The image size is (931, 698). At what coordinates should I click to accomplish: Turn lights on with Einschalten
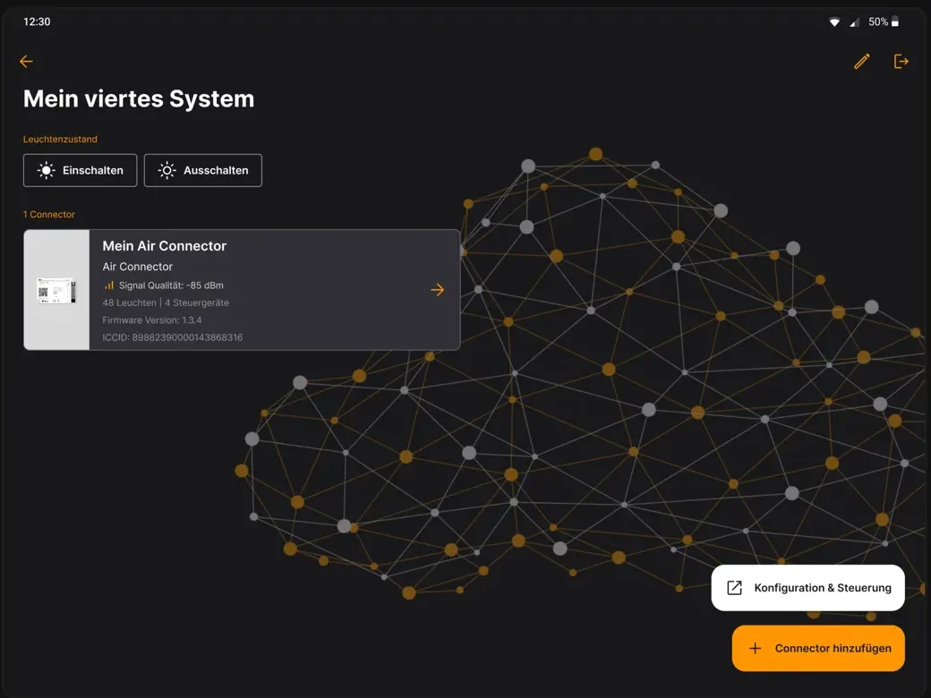pyautogui.click(x=81, y=170)
